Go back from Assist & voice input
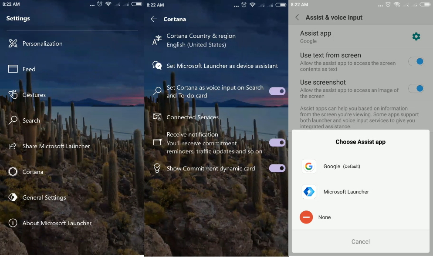Viewport: 433px width, 257px height. 297,17
